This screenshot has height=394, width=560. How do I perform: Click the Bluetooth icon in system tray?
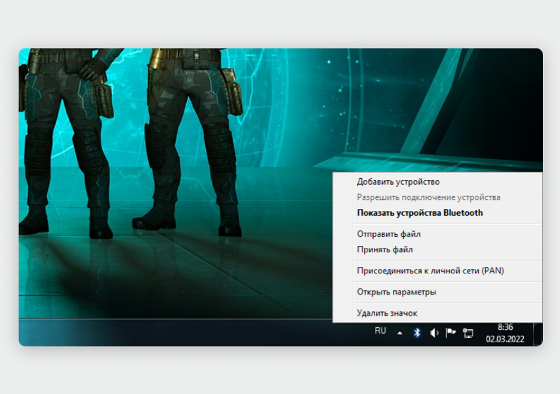pos(417,333)
